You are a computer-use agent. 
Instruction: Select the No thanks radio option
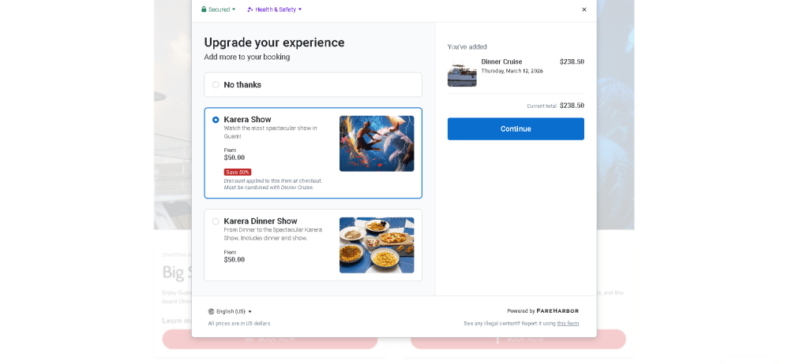pos(216,85)
